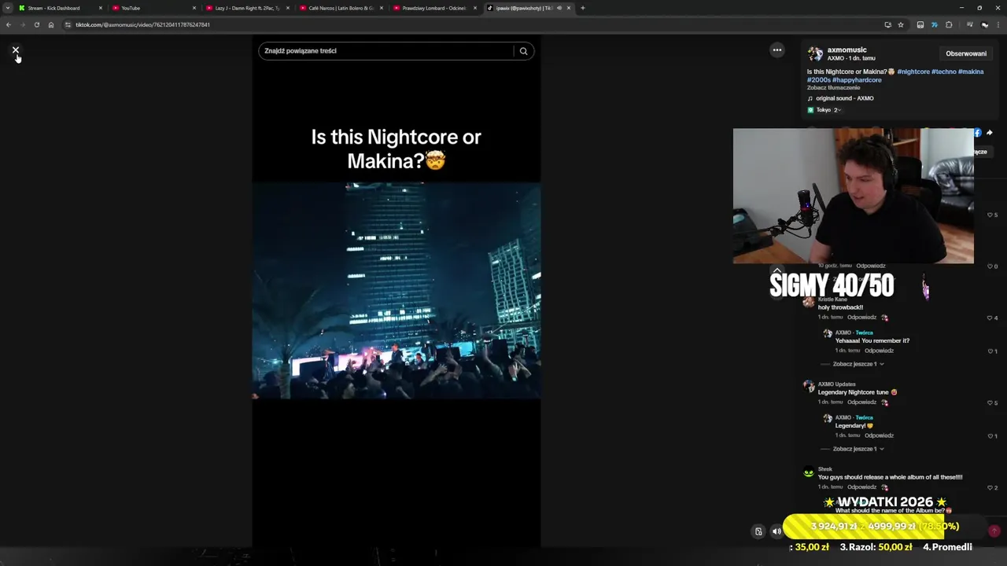Open the axmomusic username link
Image resolution: width=1007 pixels, height=566 pixels.
tap(847, 50)
